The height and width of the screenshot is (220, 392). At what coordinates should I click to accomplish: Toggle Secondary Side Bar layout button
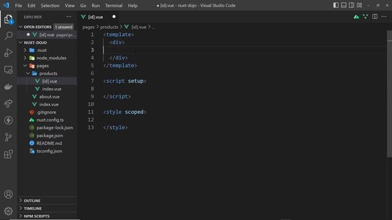point(351,5)
